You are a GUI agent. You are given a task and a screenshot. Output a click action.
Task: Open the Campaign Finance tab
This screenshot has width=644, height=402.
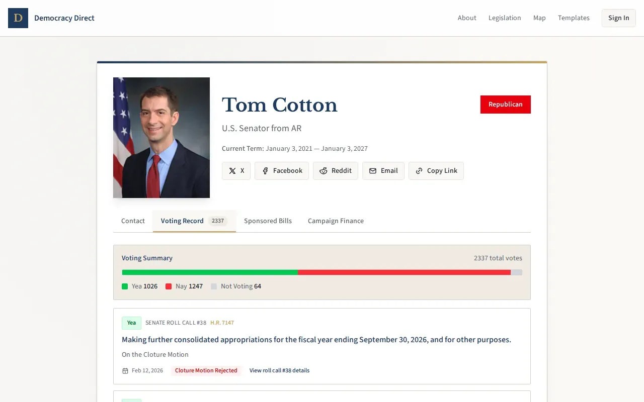[336, 221]
